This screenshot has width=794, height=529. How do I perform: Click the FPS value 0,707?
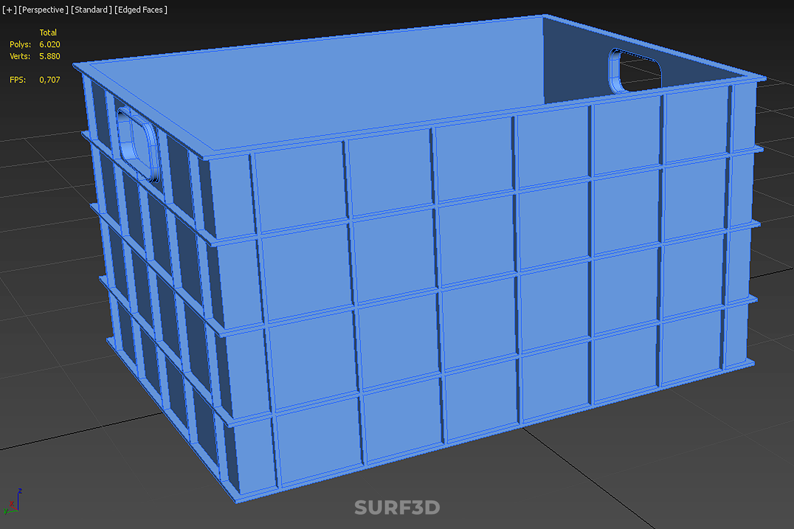click(50, 80)
